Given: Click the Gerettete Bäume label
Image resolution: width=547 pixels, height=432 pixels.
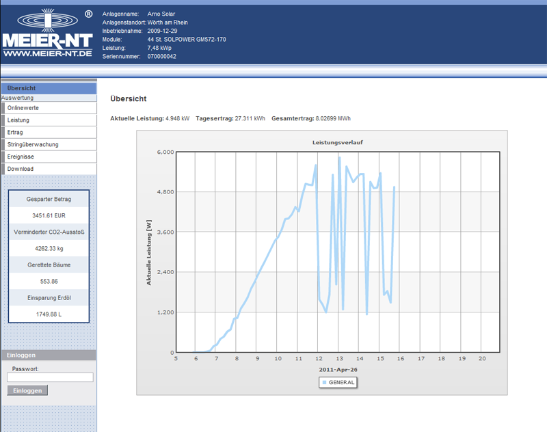Looking at the screenshot, I should coord(49,265).
